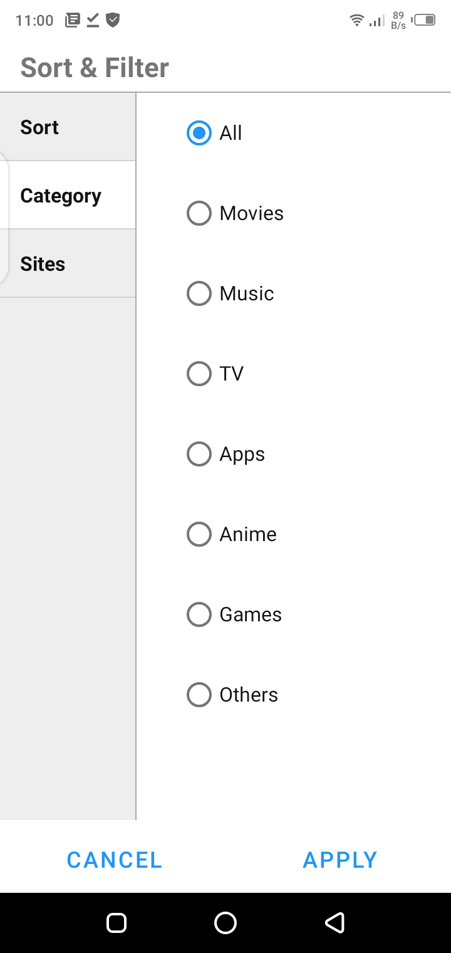Image resolution: width=451 pixels, height=953 pixels.
Task: Select the Others category option
Action: pos(199,695)
